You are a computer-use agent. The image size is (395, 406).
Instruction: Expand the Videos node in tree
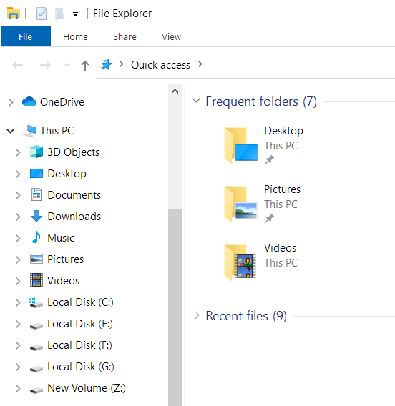click(x=18, y=282)
